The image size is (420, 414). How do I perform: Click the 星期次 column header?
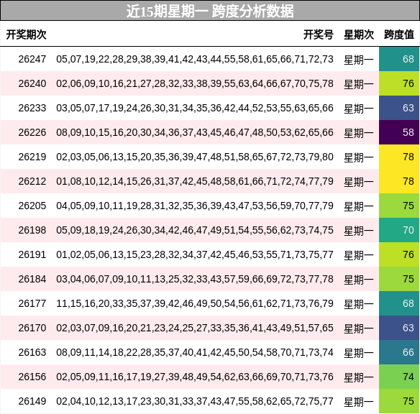(x=359, y=34)
